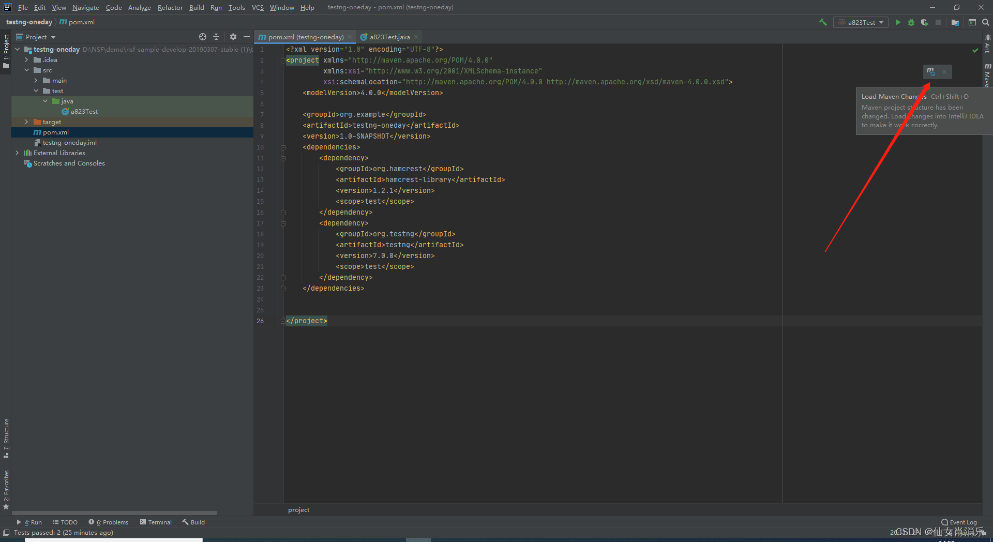This screenshot has width=993, height=542.
Task: Expand the .idea folder
Action: (26, 60)
